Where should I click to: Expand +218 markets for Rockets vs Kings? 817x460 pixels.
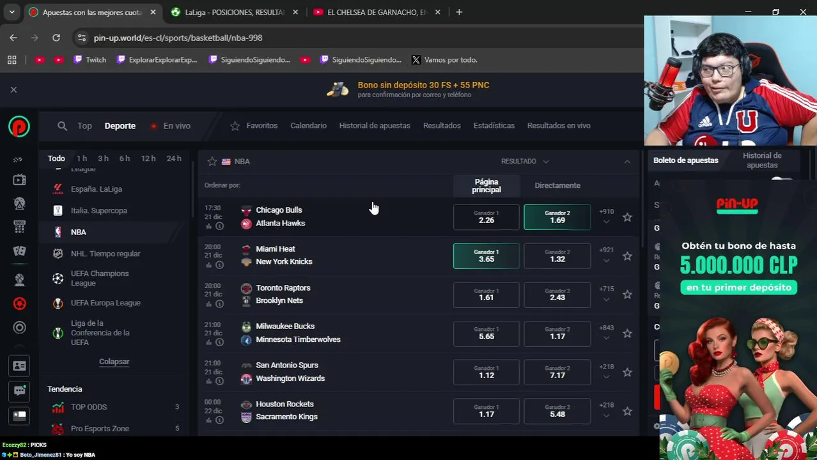coord(606,410)
